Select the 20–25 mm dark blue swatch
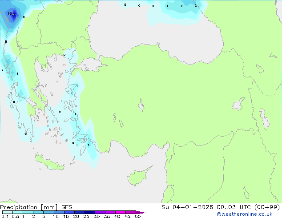 pyautogui.click(x=79, y=212)
